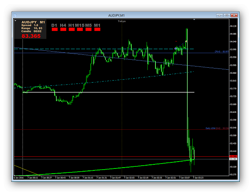Image resolution: width=251 pixels, height=193 pixels.
Task: Click the chart window icon in the title bar
Action: 15,15
